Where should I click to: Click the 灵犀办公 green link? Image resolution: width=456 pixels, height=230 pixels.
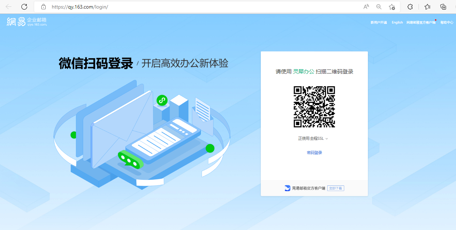(304, 72)
